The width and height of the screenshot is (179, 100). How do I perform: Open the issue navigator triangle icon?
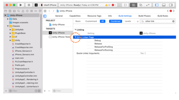pyautogui.click(x=23, y=11)
